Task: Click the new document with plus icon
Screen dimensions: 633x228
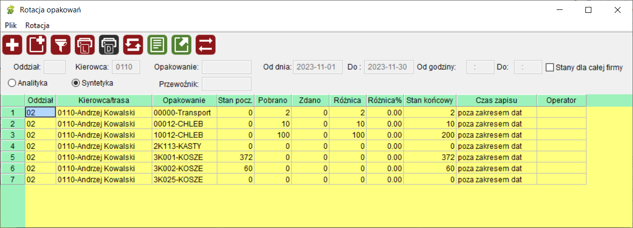Action: [x=36, y=45]
